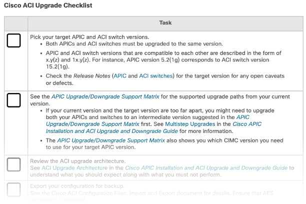Click the "Both APICs and ACI switches" bullet
Viewport: 306px width, 204px height.
134,43
